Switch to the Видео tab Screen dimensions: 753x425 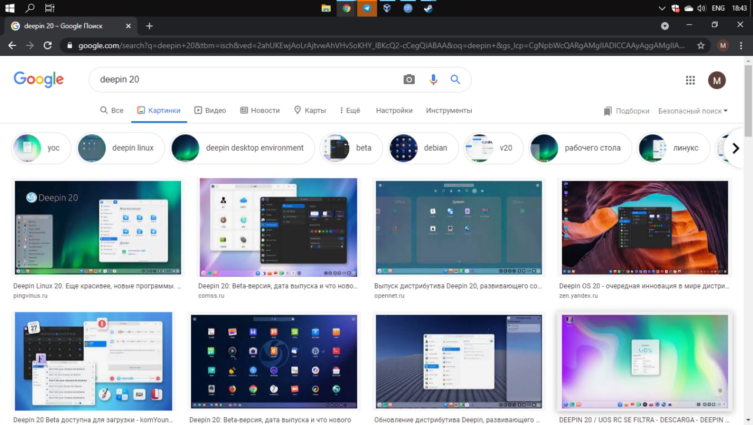210,110
